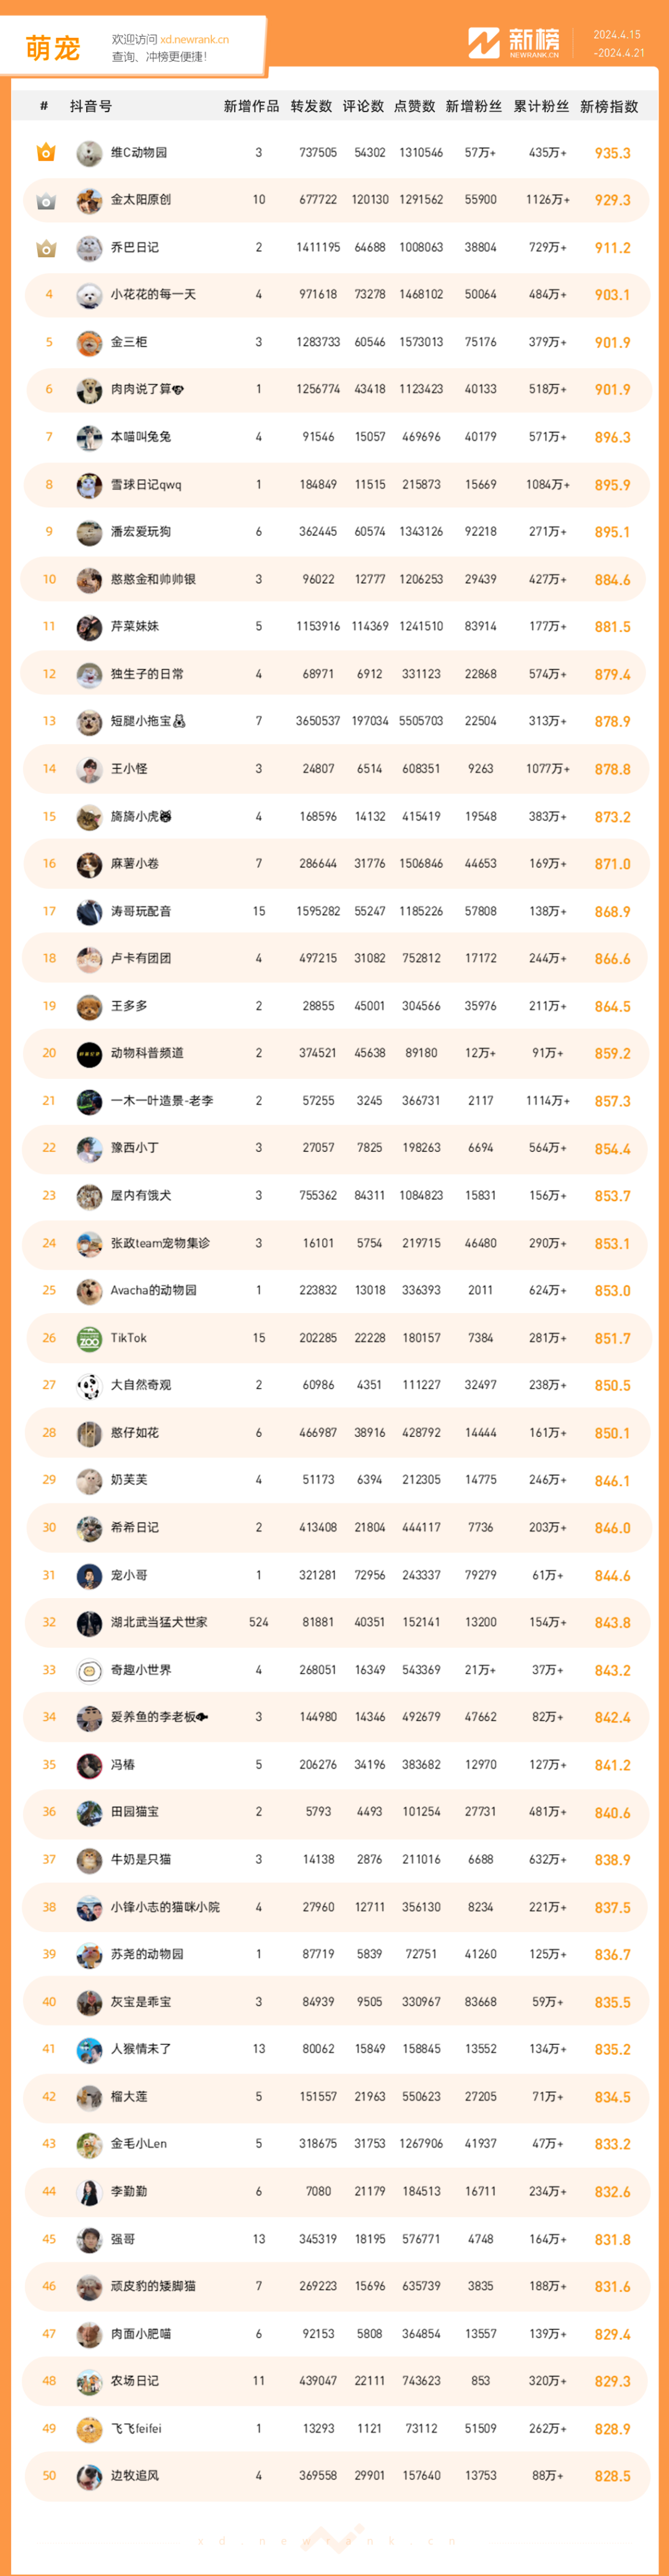Viewport: 669px width, 2576px height.
Task: Select the 萌宠 category tab
Action: [x=53, y=48]
